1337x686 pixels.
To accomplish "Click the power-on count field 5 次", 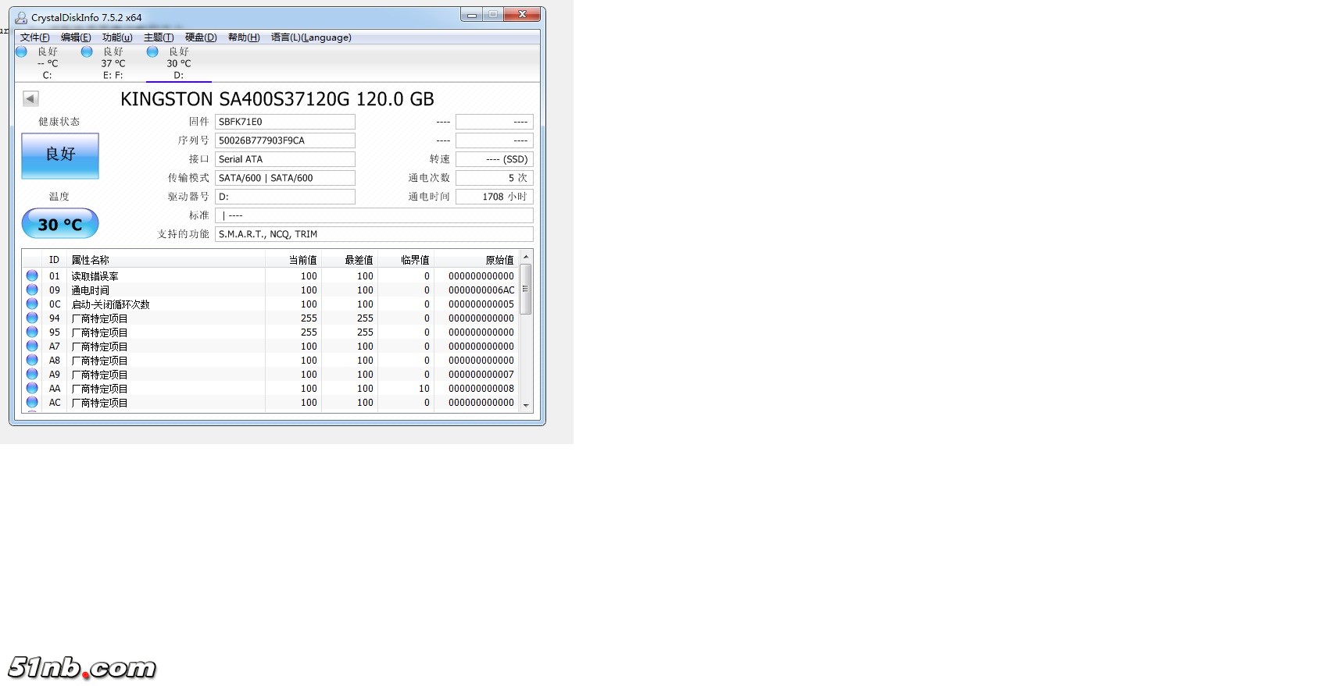I will tap(495, 178).
